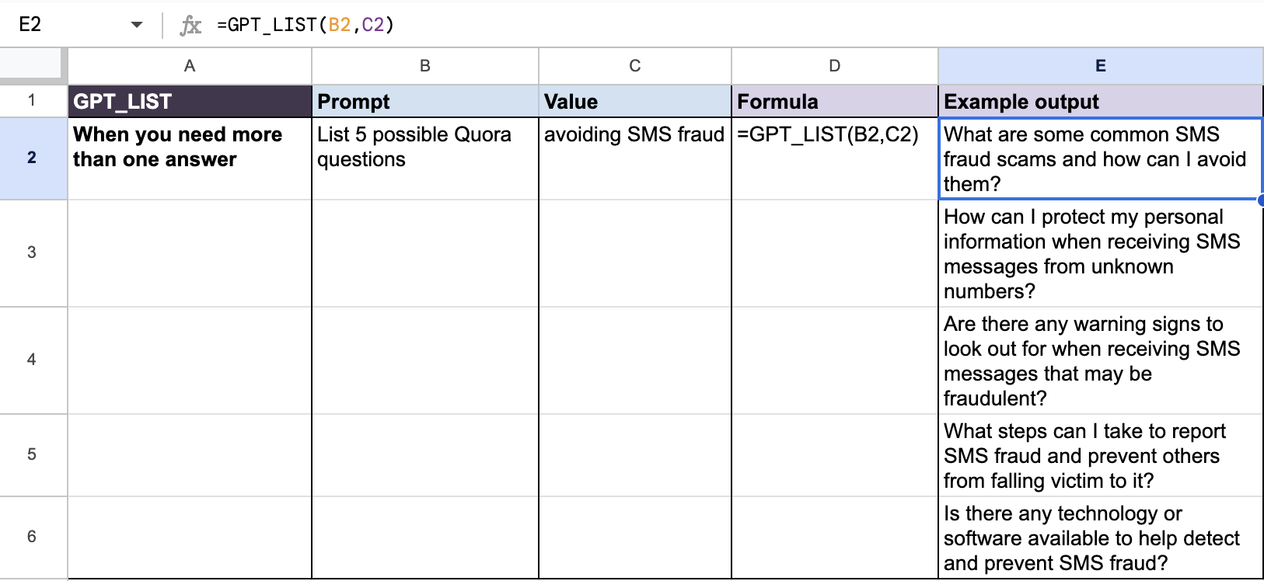Click the name box showing E2
Viewport: 1264px width, 581px height.
(x=62, y=25)
